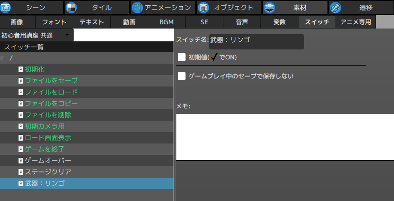Click the オブジェクト cylinder icon

point(203,8)
